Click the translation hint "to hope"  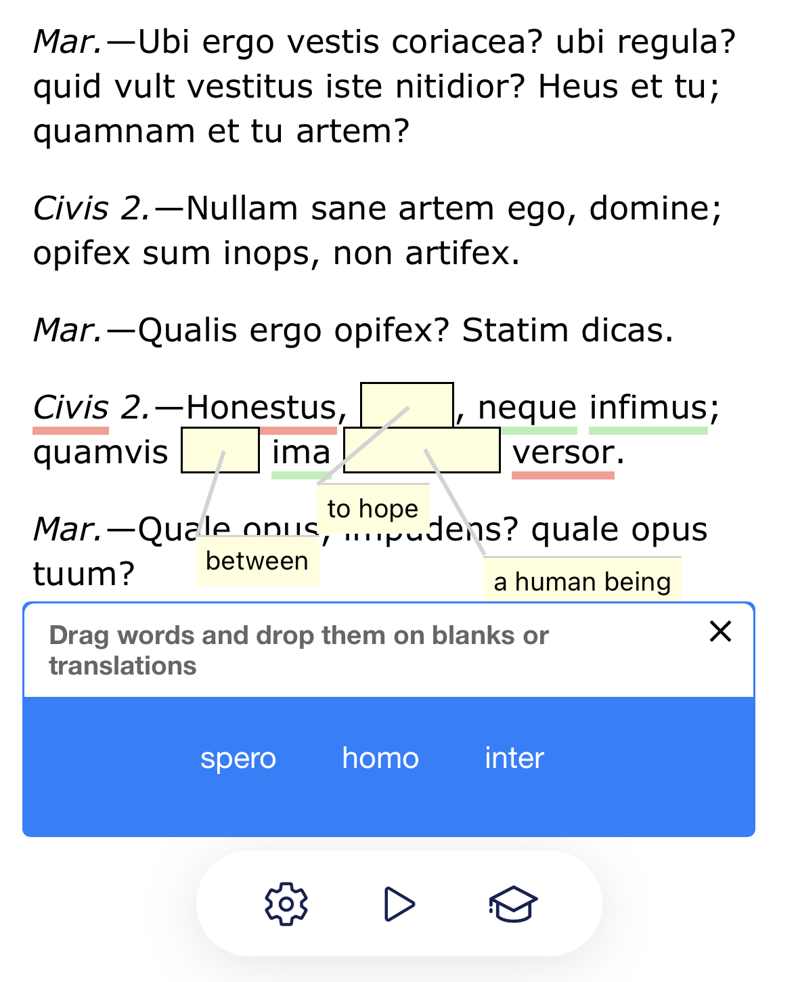tap(374, 508)
